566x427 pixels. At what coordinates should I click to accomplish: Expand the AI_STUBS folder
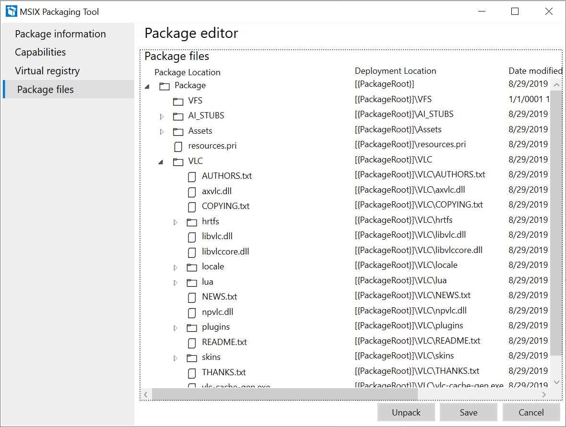(162, 116)
